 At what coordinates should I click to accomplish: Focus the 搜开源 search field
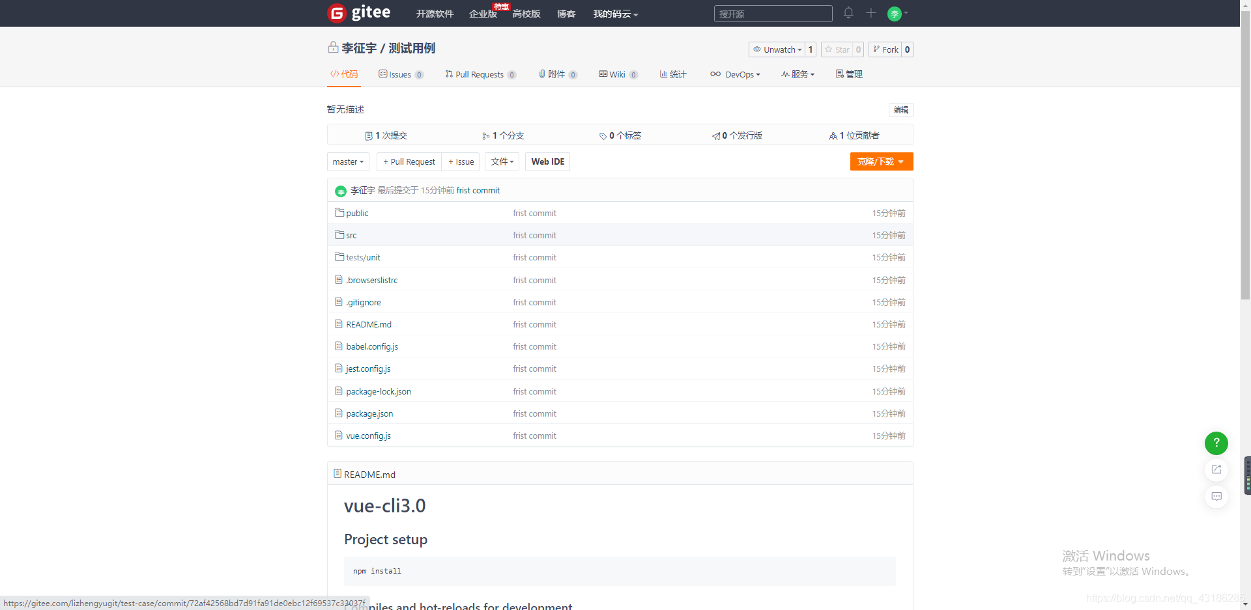[773, 14]
